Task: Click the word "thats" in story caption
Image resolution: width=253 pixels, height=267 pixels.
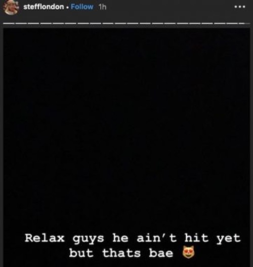Action: point(121,253)
